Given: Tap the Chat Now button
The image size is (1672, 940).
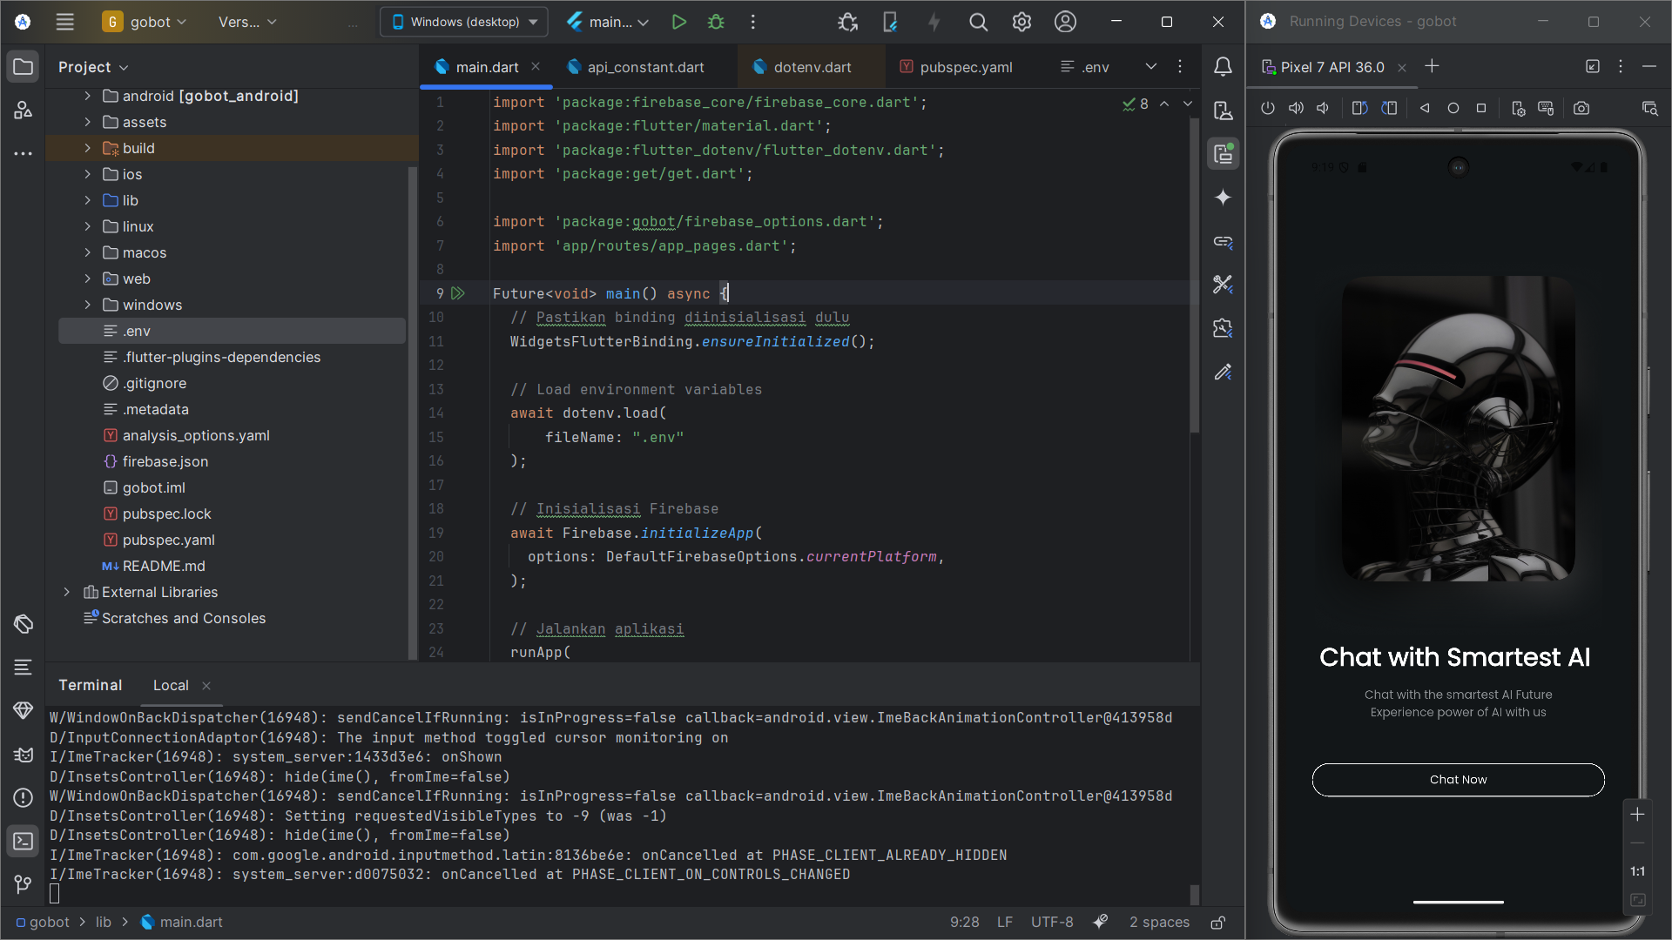Looking at the screenshot, I should (1458, 780).
